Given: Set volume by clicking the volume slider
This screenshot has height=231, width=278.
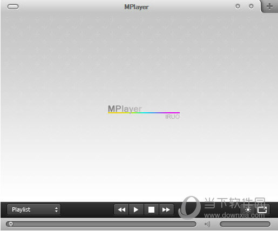Looking at the screenshot, I should coord(245,224).
